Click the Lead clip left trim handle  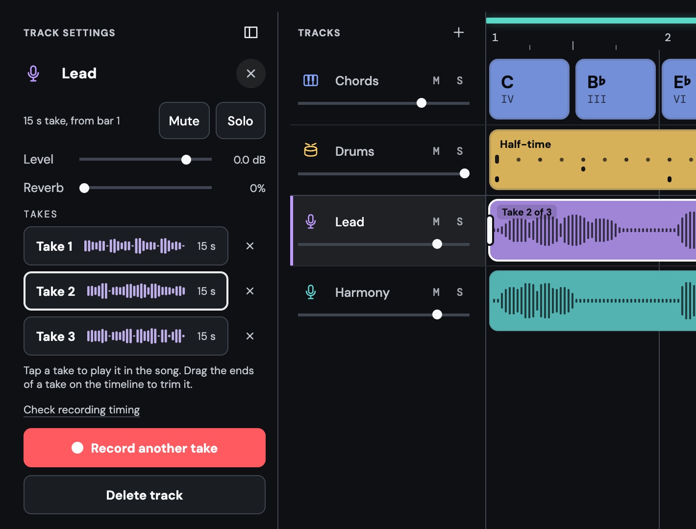click(490, 230)
